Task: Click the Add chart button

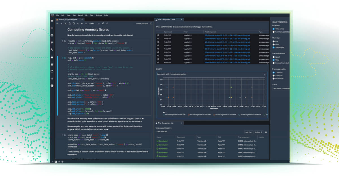Action: [x=249, y=132]
